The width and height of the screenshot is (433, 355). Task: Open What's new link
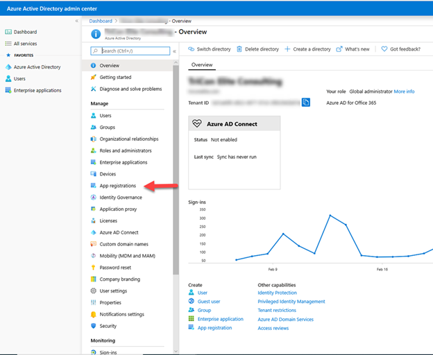[x=353, y=49]
